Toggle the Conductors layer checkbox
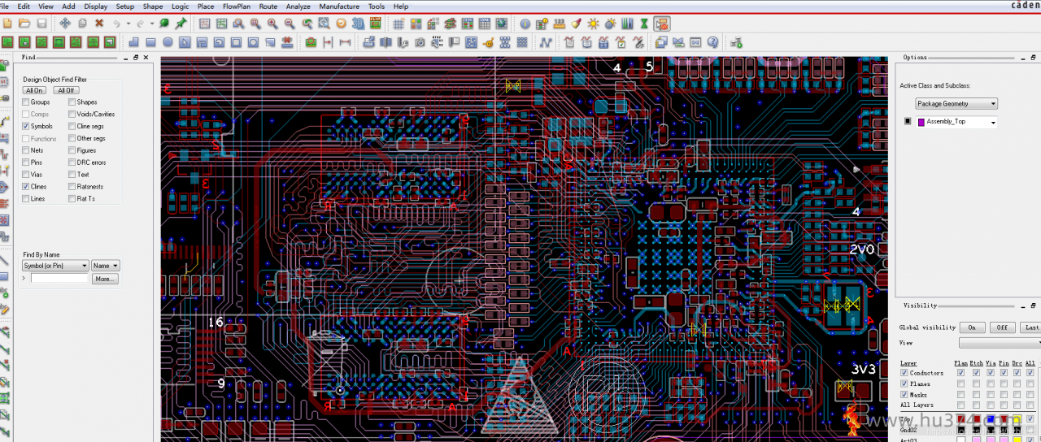The height and width of the screenshot is (442, 1041). click(904, 373)
